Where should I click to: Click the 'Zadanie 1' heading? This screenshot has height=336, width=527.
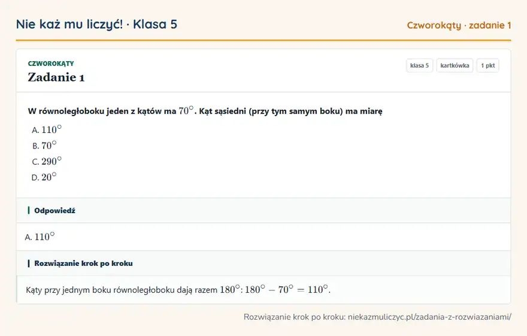tap(56, 77)
